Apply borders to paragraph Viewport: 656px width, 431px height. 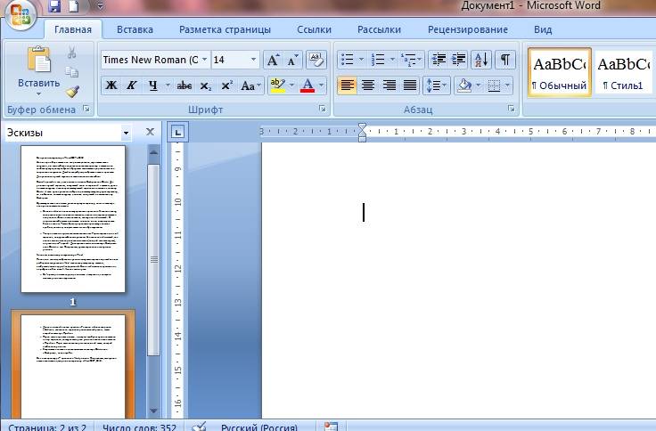pos(494,85)
